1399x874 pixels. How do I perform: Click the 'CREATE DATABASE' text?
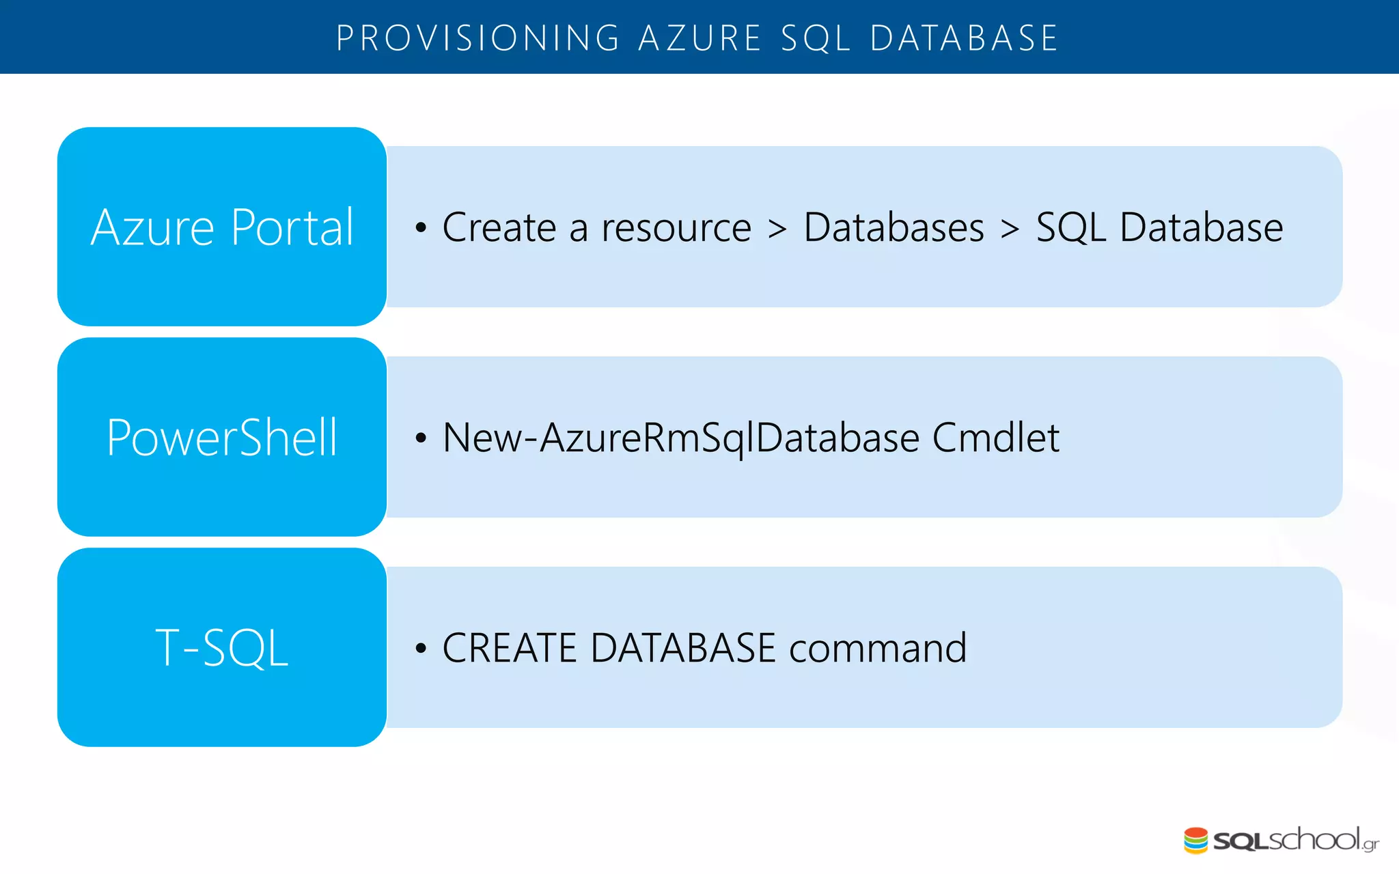coord(609,648)
